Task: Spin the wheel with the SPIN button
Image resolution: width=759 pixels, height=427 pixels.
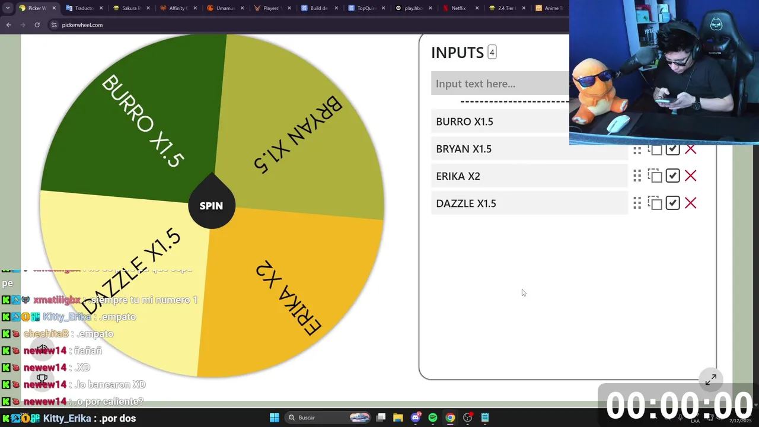Action: (x=211, y=205)
